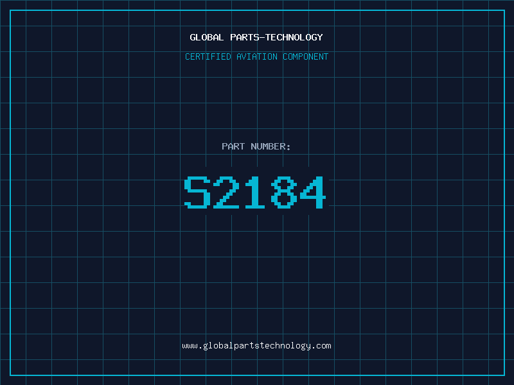This screenshot has height=385, width=514.
Task: Click the GLOBAL PARTS-TECHNOLOGY heading
Action: 256,37
